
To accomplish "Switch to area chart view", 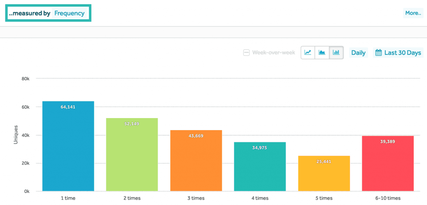I will [322, 53].
